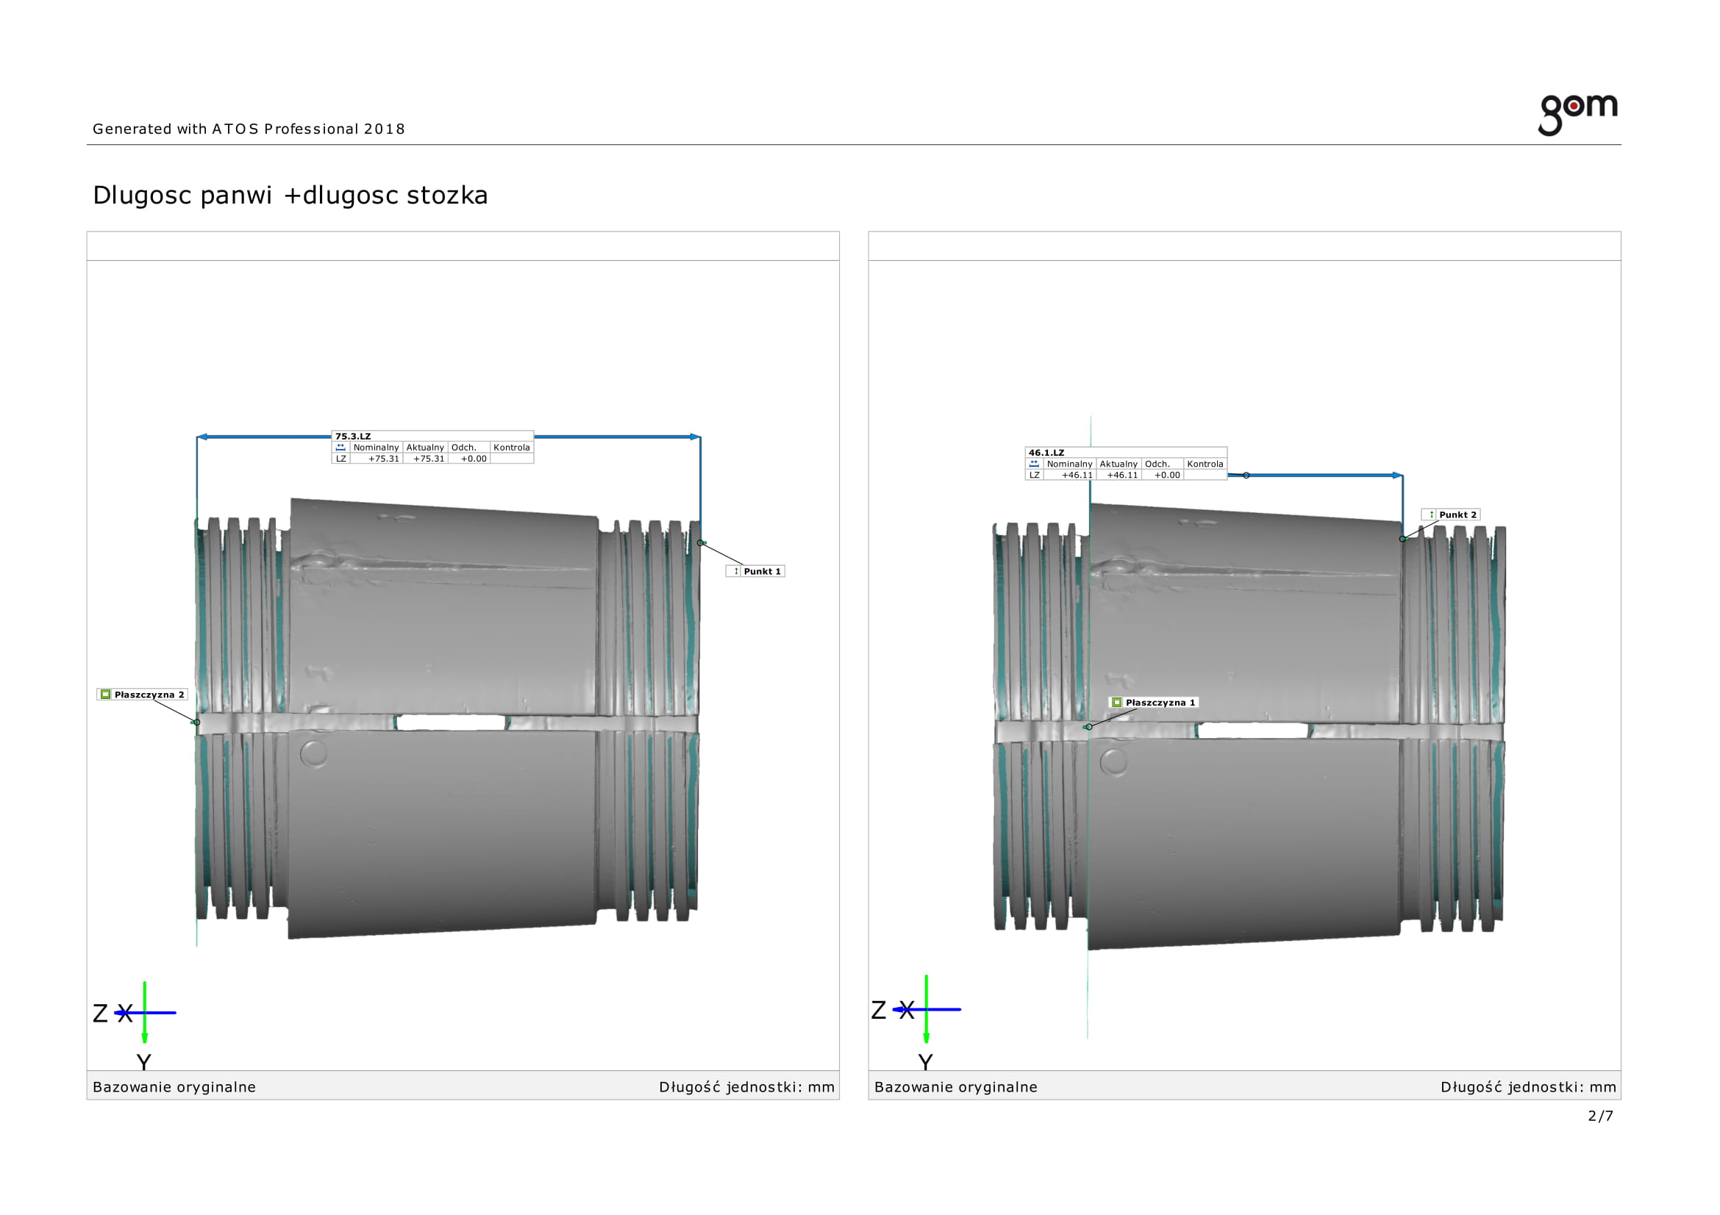Click the point icon in the Punkt 1 label

pyautogui.click(x=735, y=571)
